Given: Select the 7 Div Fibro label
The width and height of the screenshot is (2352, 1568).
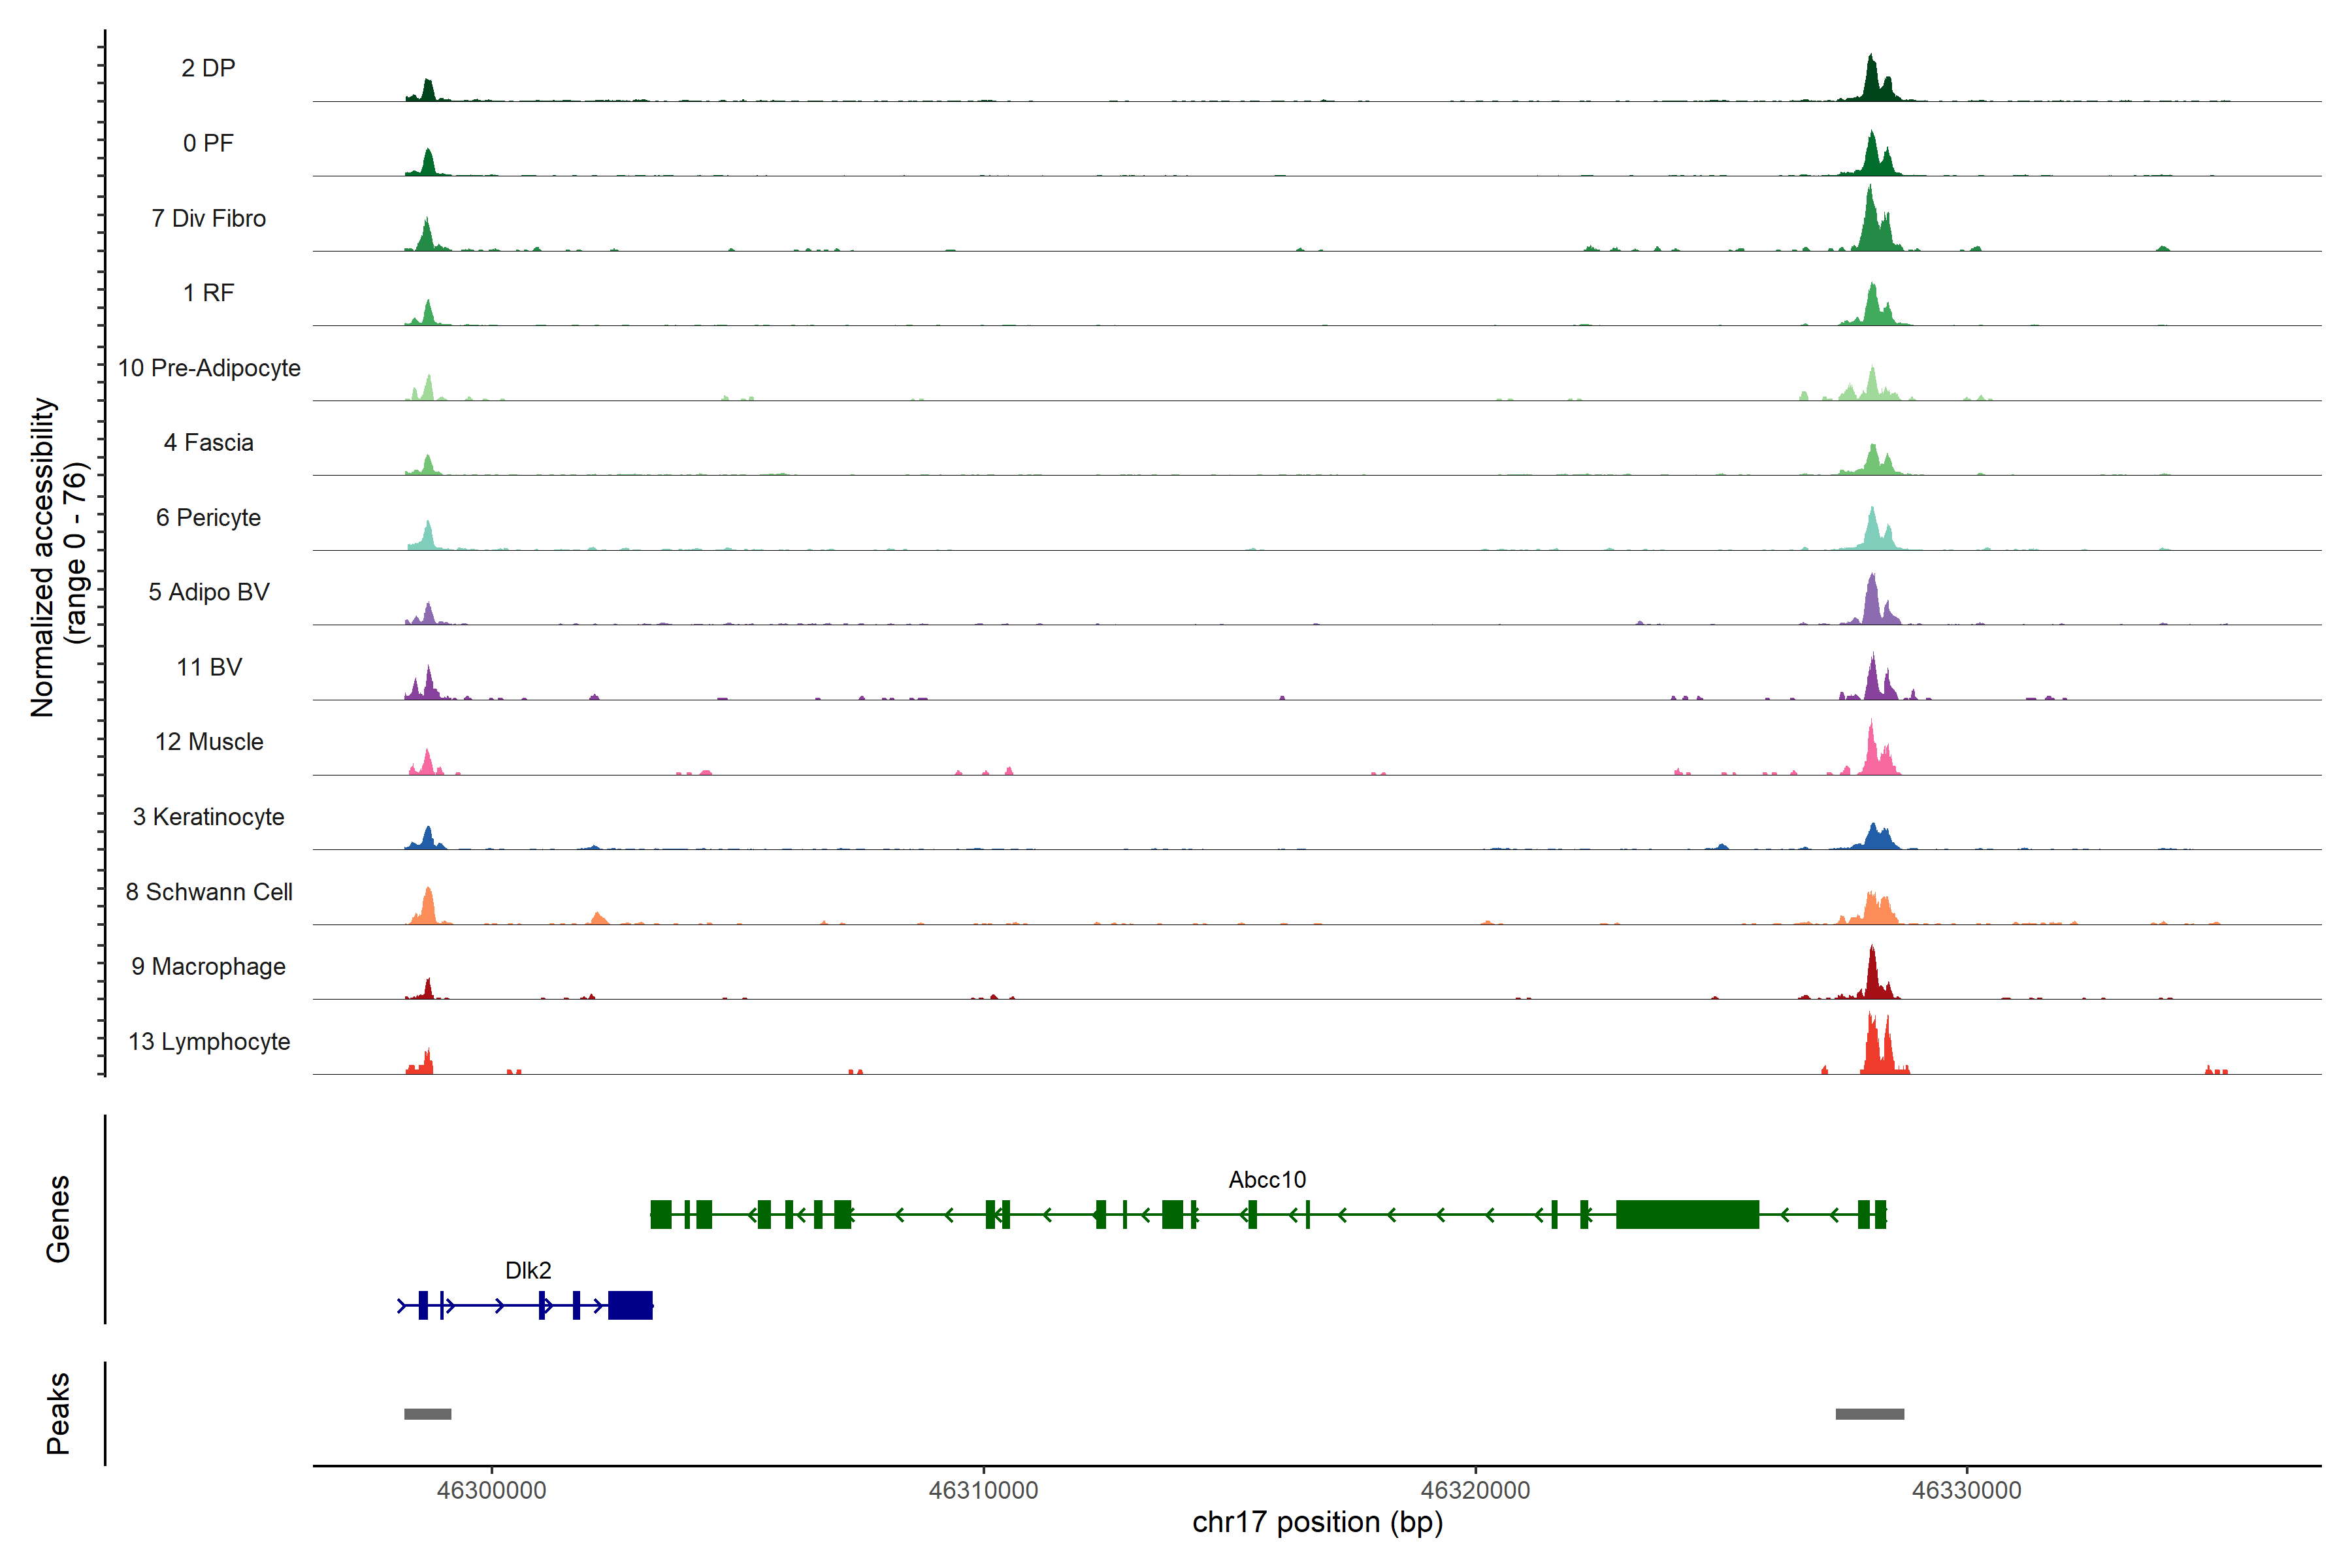Looking at the screenshot, I should (208, 218).
